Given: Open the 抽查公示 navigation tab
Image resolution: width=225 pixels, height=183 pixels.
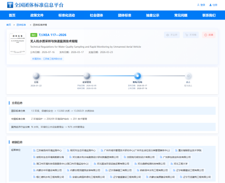Looking at the screenshot, I should point(153,15).
